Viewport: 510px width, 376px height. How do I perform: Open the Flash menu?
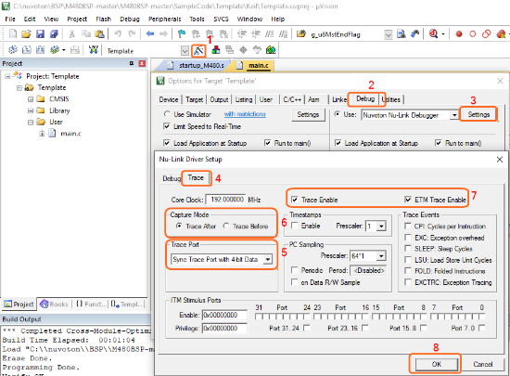pos(104,19)
